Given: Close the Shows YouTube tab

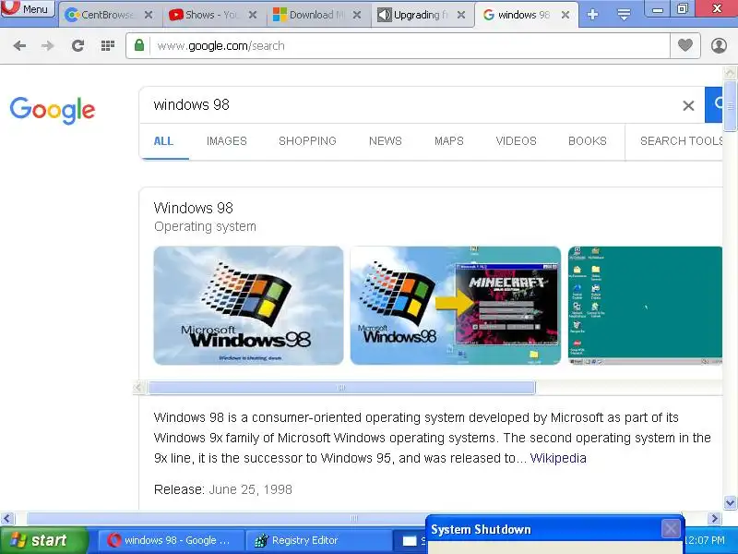Looking at the screenshot, I should [253, 15].
